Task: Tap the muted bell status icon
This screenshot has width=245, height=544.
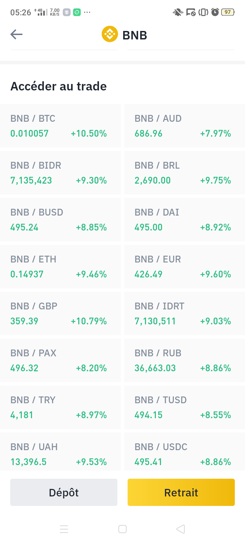Action: coord(178,12)
